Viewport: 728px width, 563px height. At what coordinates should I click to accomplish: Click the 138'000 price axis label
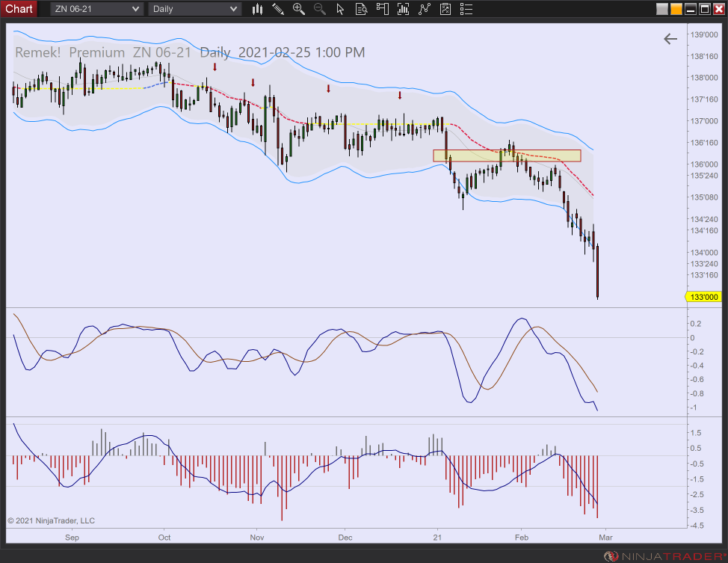(x=704, y=78)
